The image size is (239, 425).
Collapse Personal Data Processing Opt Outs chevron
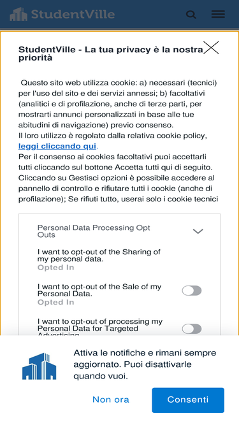(198, 231)
